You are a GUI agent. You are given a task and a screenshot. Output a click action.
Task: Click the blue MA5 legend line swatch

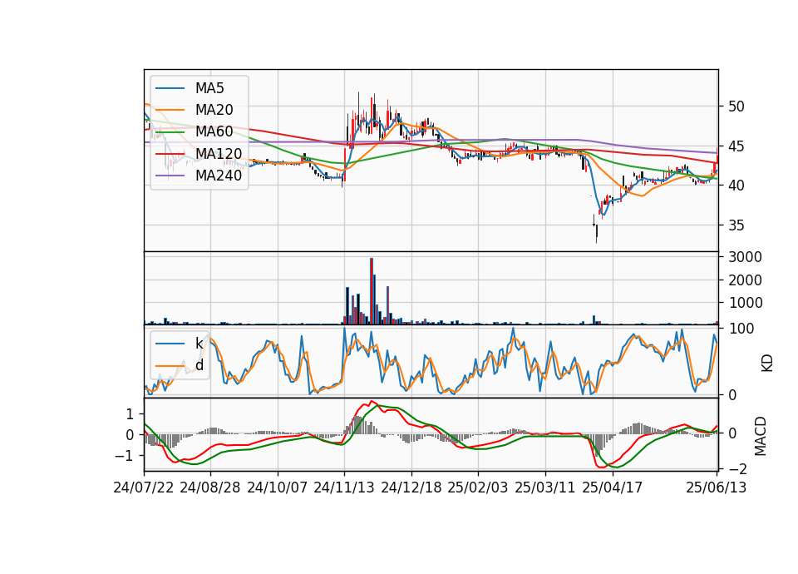(x=170, y=89)
